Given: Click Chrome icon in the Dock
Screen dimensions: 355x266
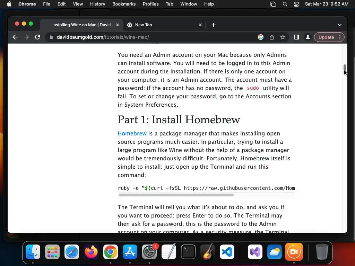Looking at the screenshot, I should 111,252.
